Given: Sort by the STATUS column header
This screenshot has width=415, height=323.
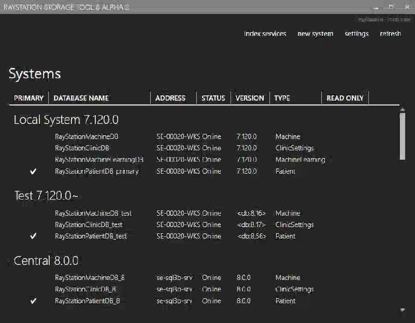Looking at the screenshot, I should 213,98.
